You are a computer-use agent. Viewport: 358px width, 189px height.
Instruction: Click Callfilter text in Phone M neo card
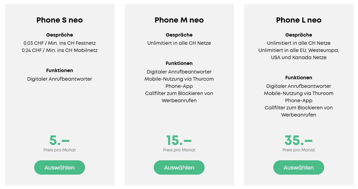(x=179, y=93)
